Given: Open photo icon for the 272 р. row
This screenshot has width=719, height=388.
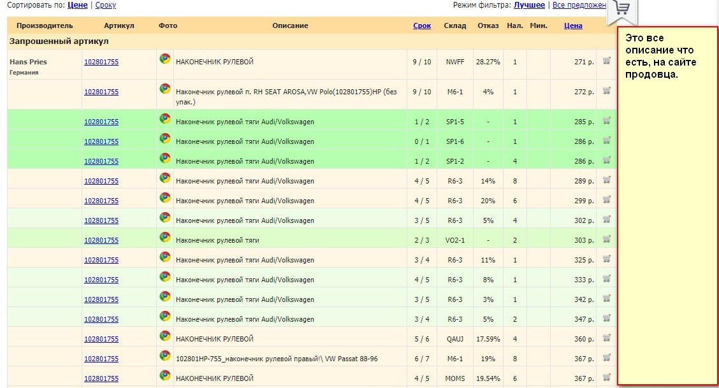Looking at the screenshot, I should (x=165, y=89).
